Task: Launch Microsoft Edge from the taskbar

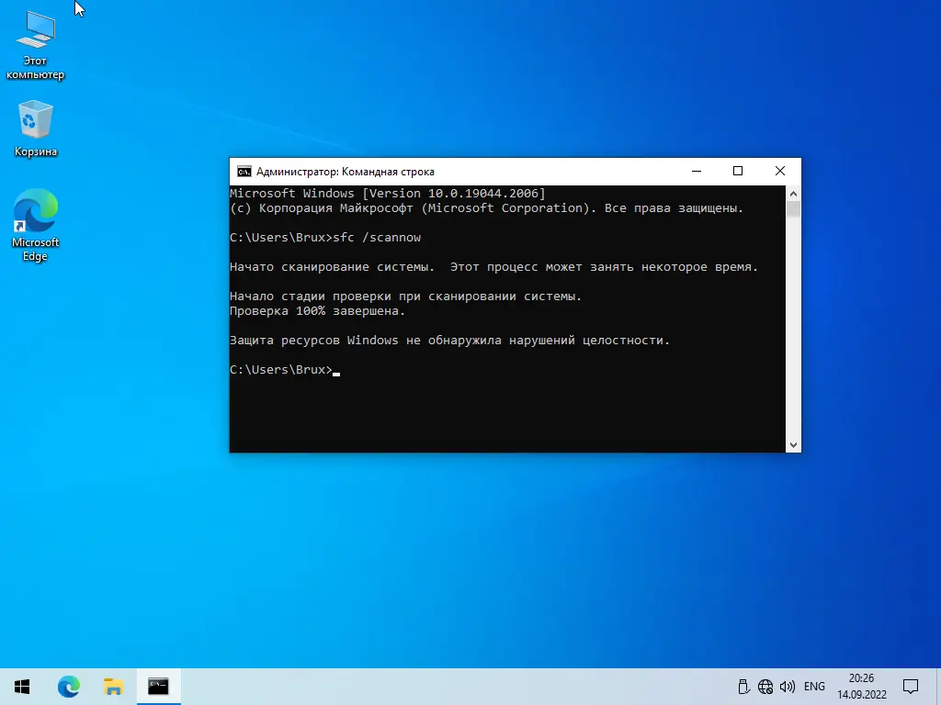Action: click(x=68, y=687)
